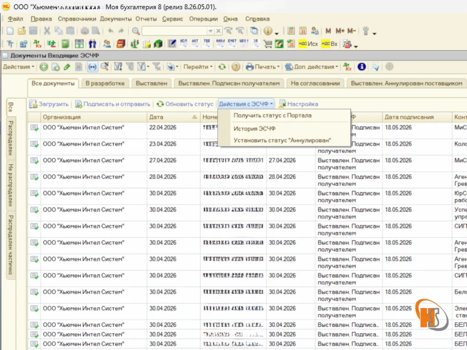Open the Операции menu
The height and width of the screenshot is (350, 467).
pyautogui.click(x=203, y=19)
